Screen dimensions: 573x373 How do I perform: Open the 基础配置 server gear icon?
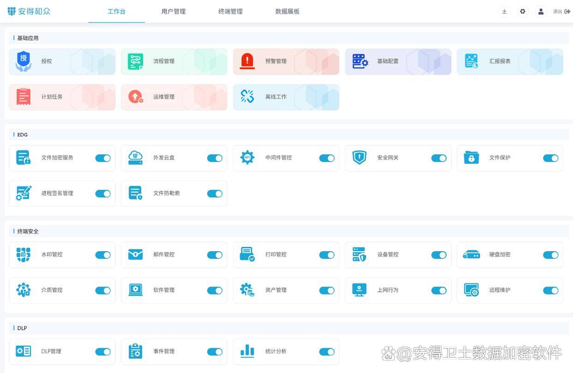[x=360, y=61]
